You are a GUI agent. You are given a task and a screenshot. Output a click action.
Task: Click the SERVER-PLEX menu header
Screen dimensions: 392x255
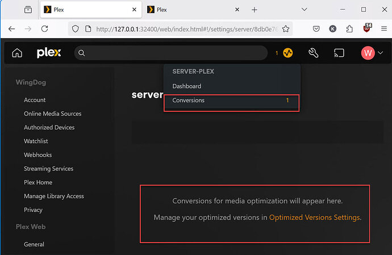pyautogui.click(x=193, y=72)
